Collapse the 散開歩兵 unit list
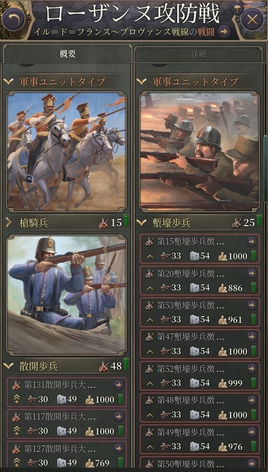This screenshot has width=268, height=472. pyautogui.click(x=9, y=366)
